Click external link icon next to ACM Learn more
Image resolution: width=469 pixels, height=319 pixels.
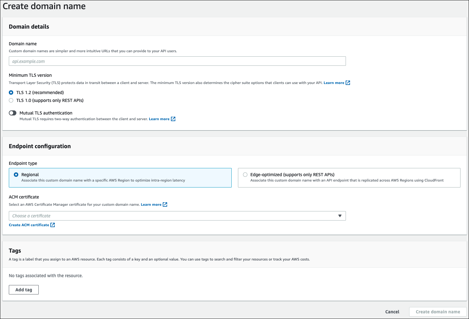click(x=165, y=204)
